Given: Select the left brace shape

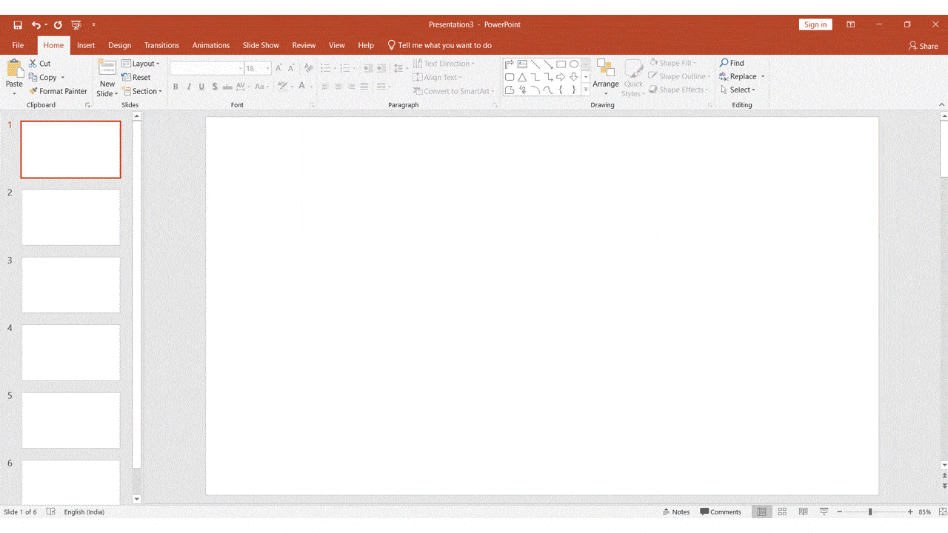Looking at the screenshot, I should pos(561,90).
